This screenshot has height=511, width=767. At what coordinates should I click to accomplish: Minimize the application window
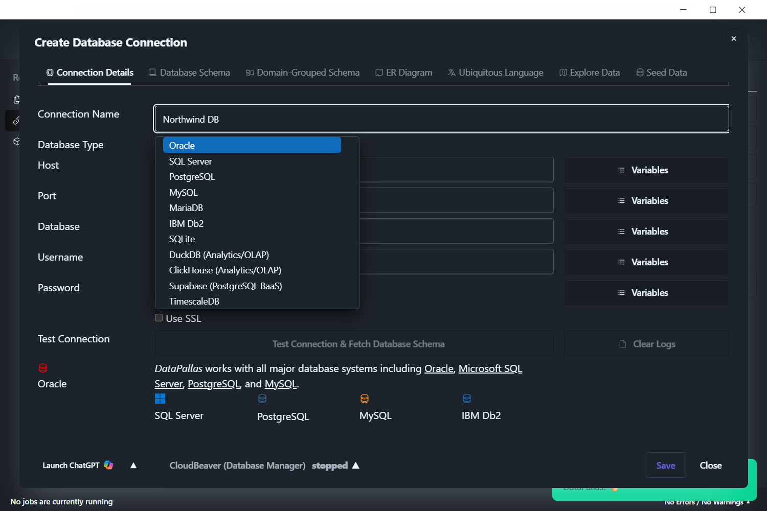[683, 10]
